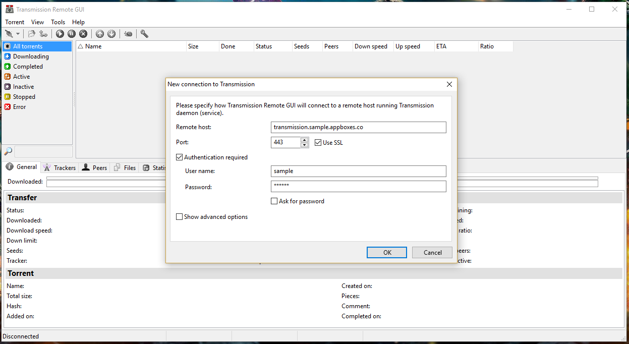Toggle the Authentication required checkbox
The image size is (629, 344).
[x=179, y=157]
